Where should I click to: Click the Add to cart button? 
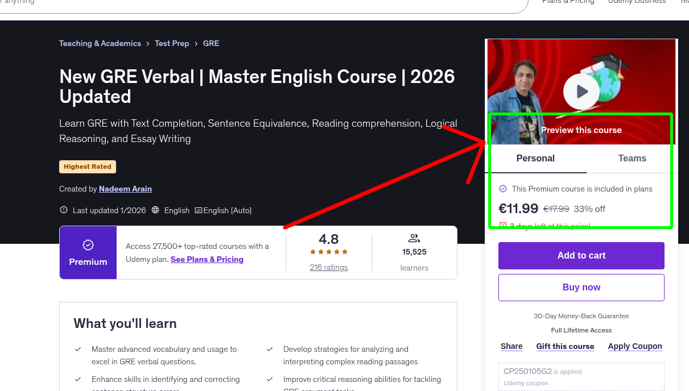click(581, 255)
